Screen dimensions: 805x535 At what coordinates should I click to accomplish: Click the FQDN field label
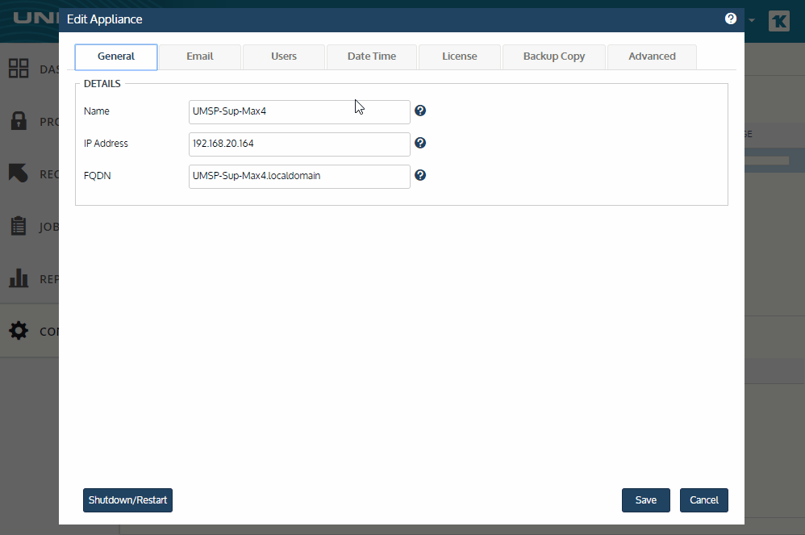click(97, 176)
